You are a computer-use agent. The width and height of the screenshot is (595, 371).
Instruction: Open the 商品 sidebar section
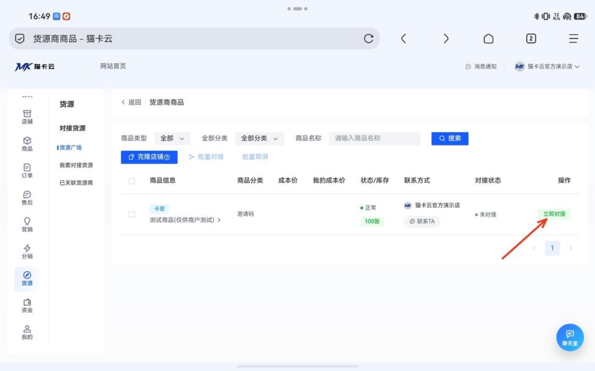[x=27, y=144]
